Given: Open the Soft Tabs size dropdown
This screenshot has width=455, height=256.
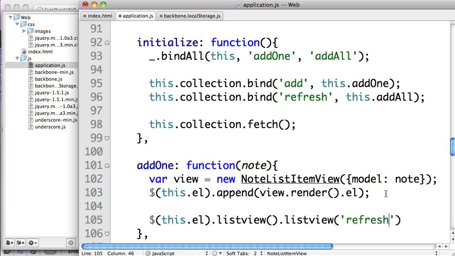Looking at the screenshot, I should pos(258,253).
